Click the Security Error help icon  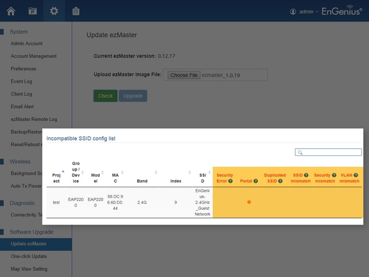pos(230,181)
